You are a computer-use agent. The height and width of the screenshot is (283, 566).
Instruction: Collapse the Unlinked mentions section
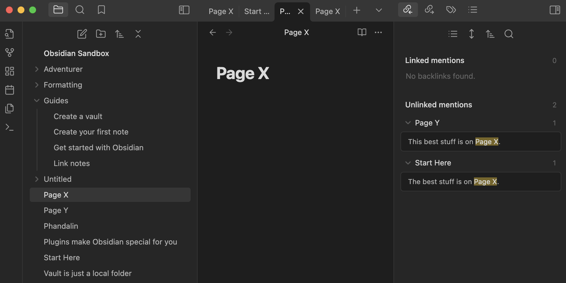[x=438, y=105]
